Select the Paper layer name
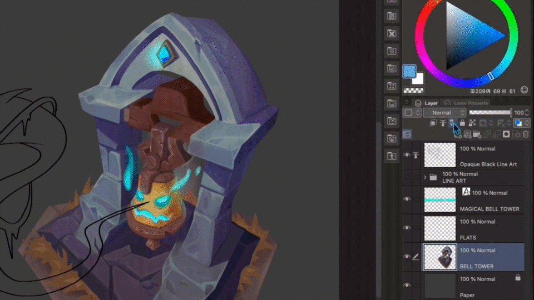 pyautogui.click(x=467, y=295)
